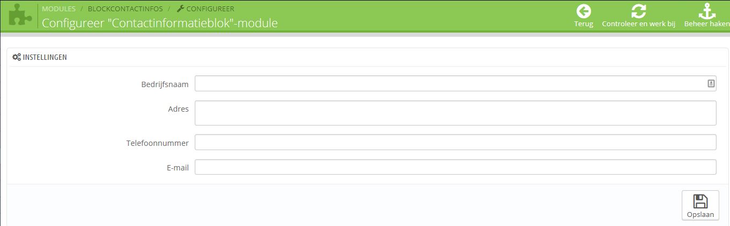Screen dimensions: 730x226
Task: Click the cogs icon next to Instellingen
Action: tap(17, 57)
